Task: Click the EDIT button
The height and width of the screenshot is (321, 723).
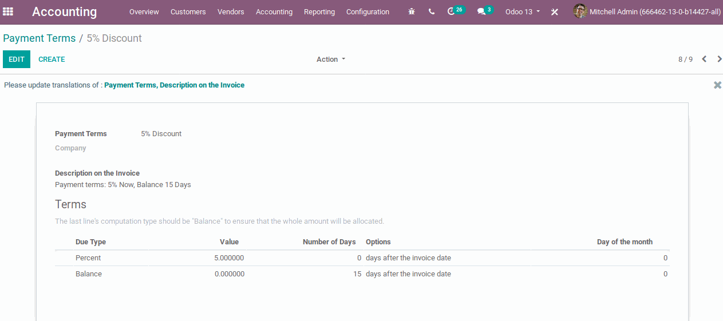Action: click(x=17, y=60)
